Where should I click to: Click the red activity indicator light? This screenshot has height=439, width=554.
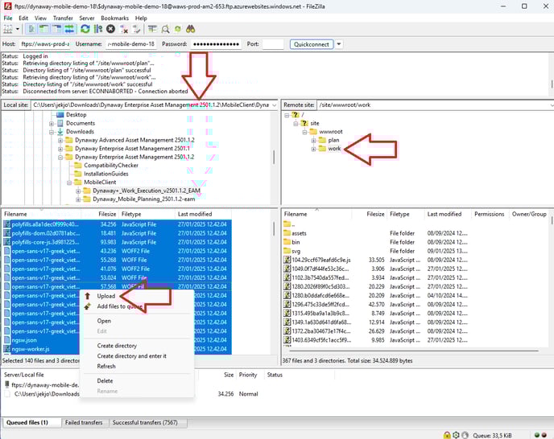[544, 435]
